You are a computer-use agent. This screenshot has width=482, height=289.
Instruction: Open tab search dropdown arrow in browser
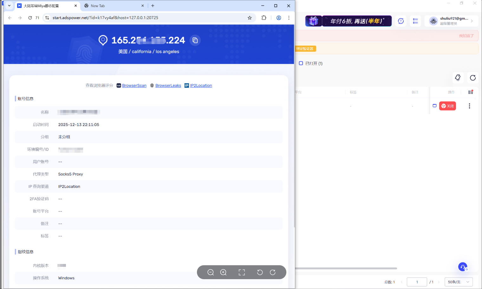coord(9,6)
